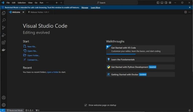Open the Source Control view
The width and height of the screenshot is (193, 112).
[x=4, y=28]
